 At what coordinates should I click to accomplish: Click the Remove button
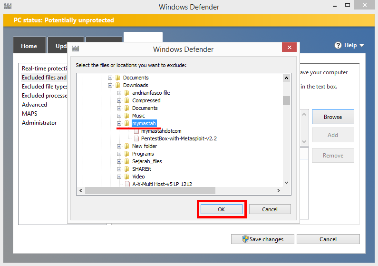point(333,156)
